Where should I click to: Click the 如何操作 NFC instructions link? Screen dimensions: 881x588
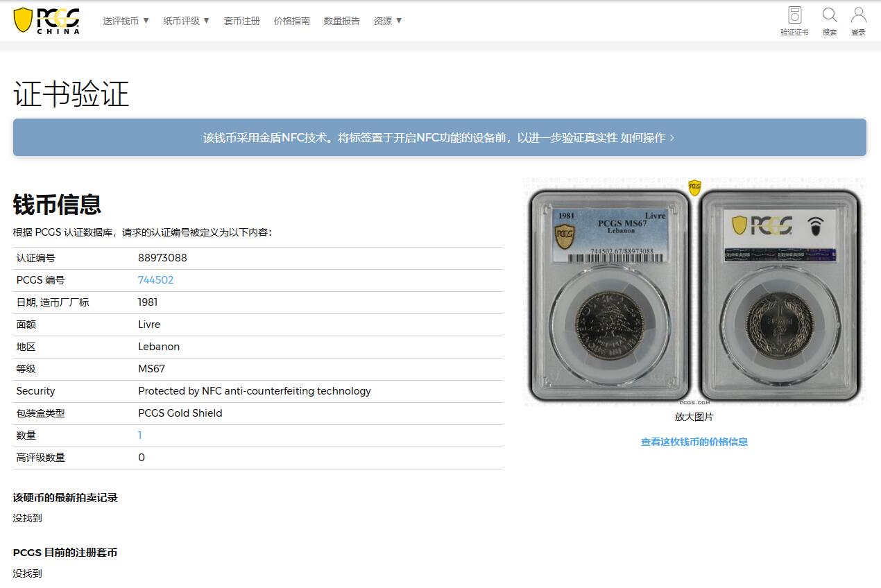(647, 137)
